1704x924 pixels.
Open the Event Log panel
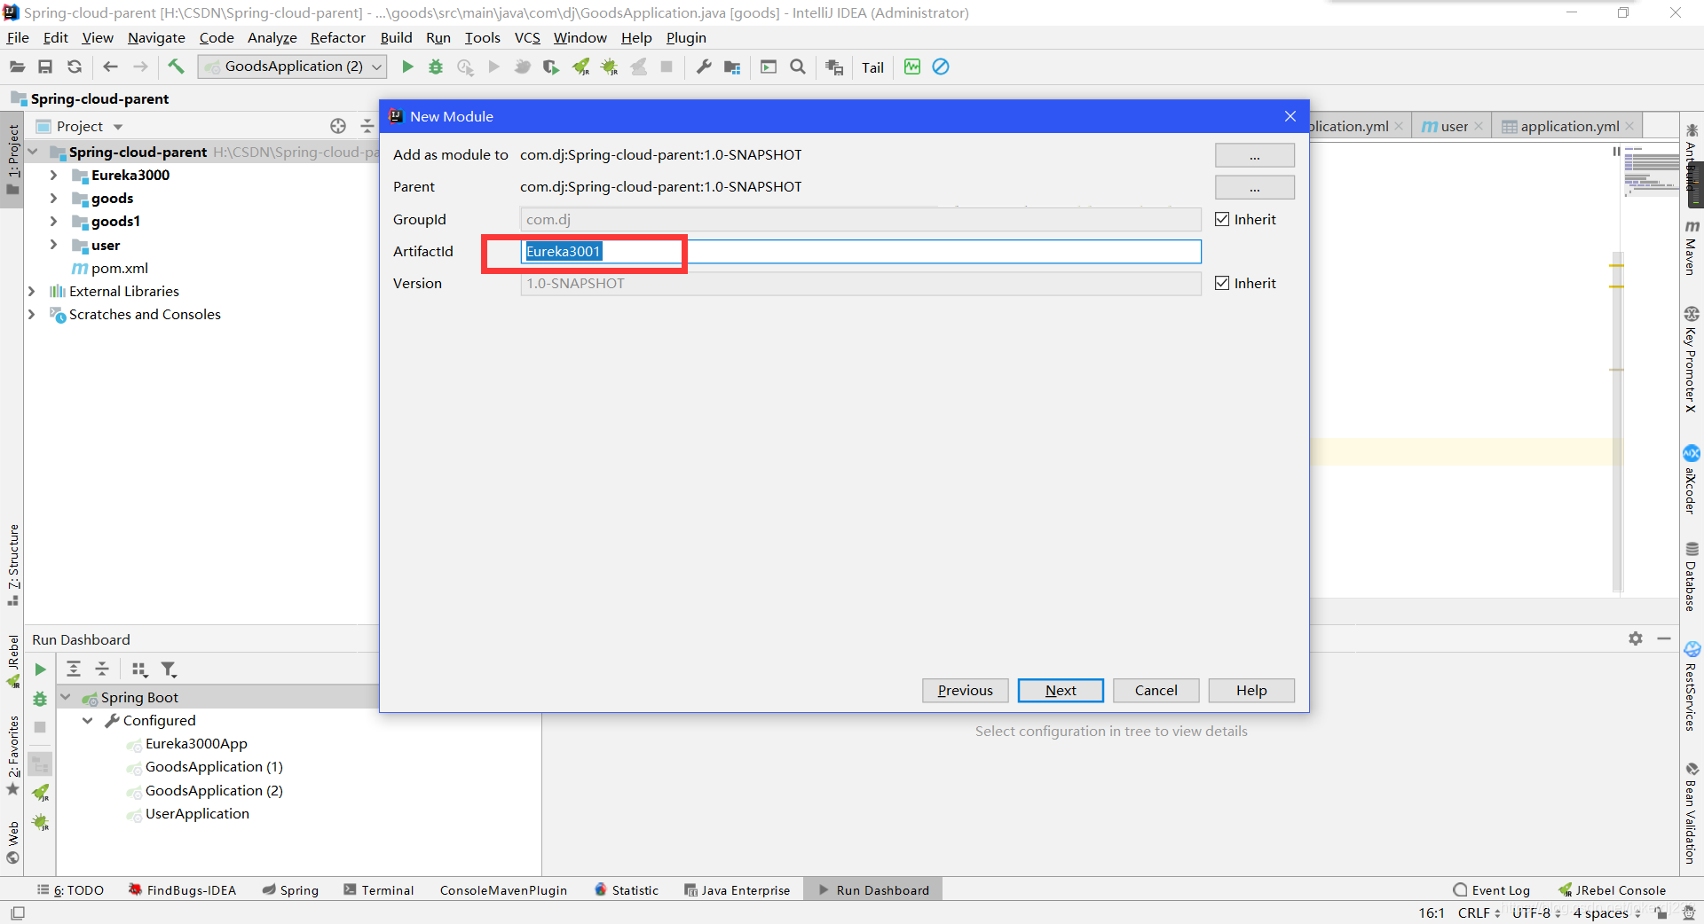pyautogui.click(x=1492, y=890)
